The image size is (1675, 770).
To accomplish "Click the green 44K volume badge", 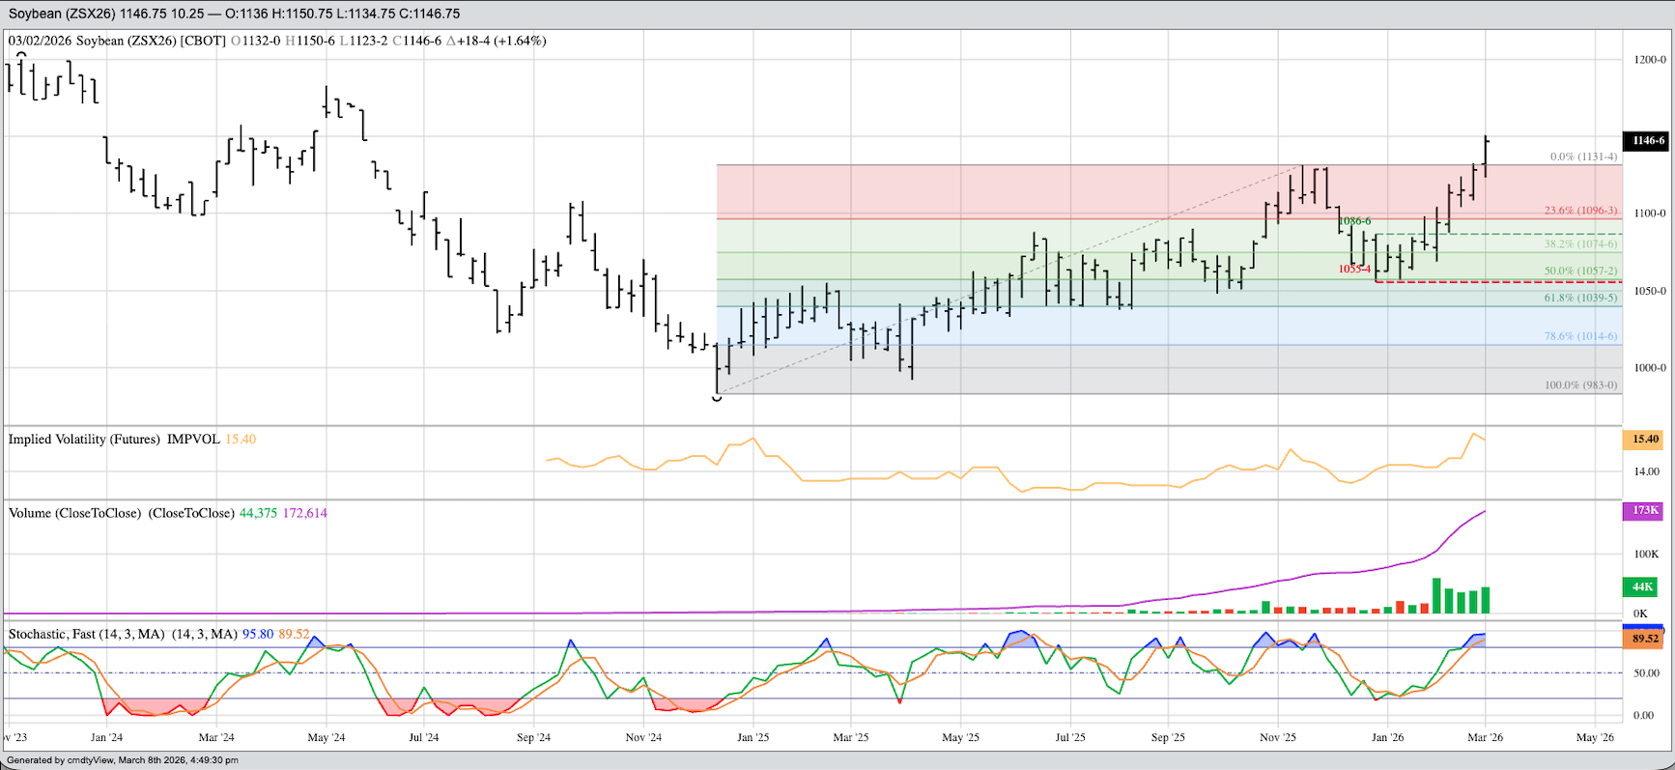I will [1642, 586].
